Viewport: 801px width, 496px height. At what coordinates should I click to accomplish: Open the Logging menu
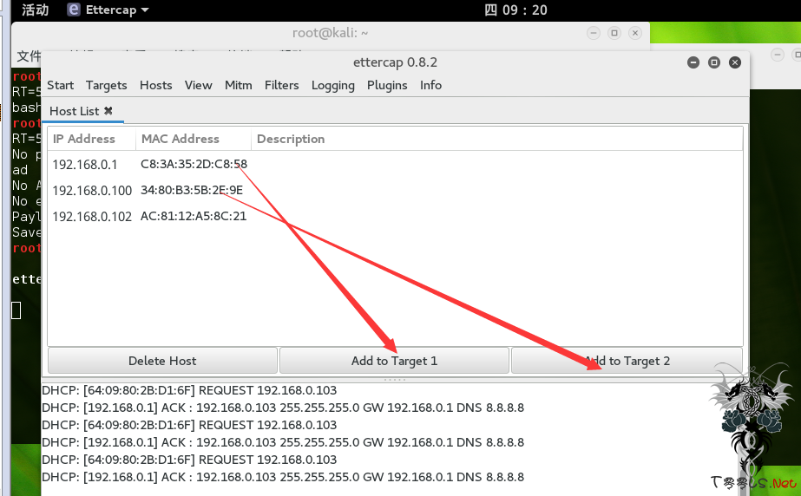pyautogui.click(x=333, y=85)
